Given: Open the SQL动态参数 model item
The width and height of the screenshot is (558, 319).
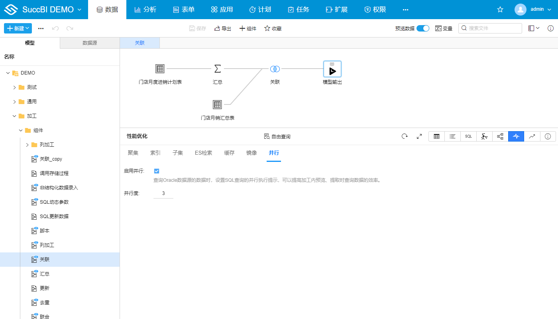Looking at the screenshot, I should click(x=54, y=202).
